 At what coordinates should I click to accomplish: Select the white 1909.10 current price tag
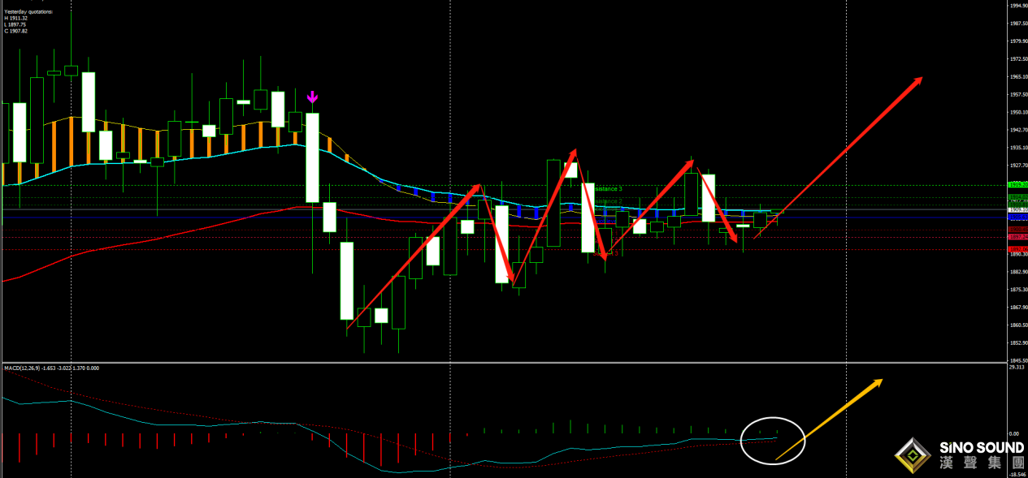[1017, 210]
